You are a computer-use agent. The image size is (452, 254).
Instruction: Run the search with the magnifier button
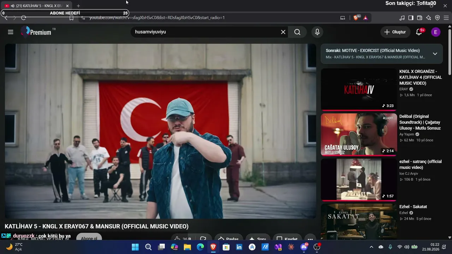click(297, 32)
